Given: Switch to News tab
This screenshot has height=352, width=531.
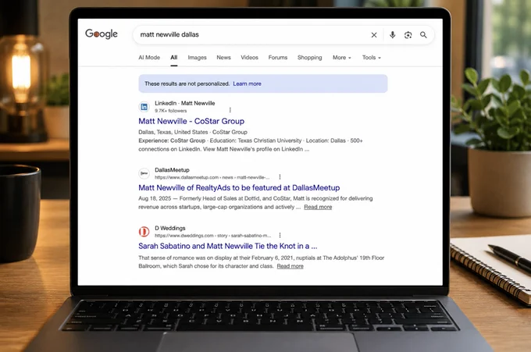Looking at the screenshot, I should pyautogui.click(x=223, y=58).
